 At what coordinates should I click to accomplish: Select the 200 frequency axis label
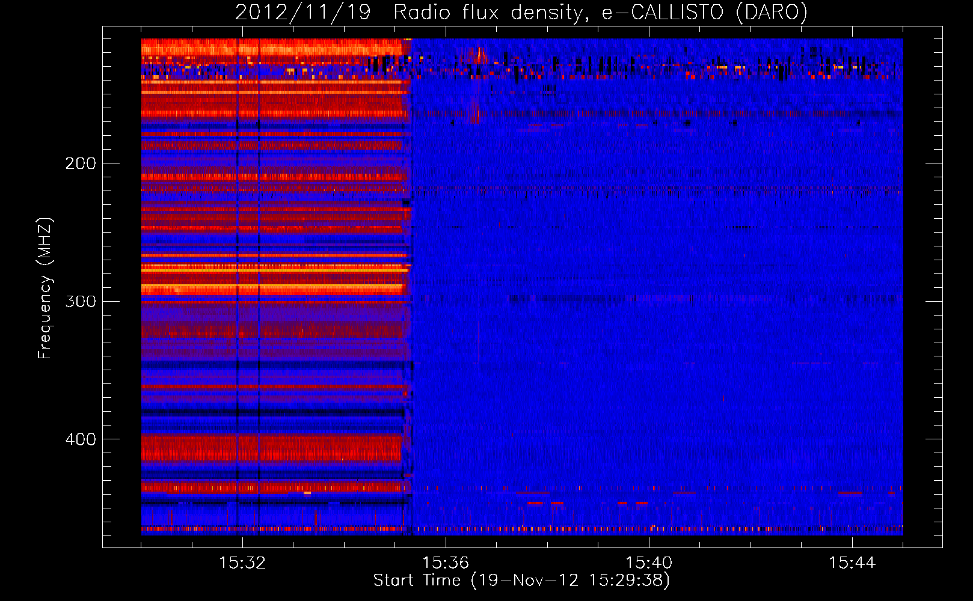point(81,163)
